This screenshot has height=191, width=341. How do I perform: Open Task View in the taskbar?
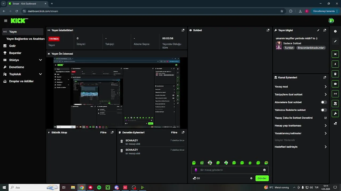(64, 188)
